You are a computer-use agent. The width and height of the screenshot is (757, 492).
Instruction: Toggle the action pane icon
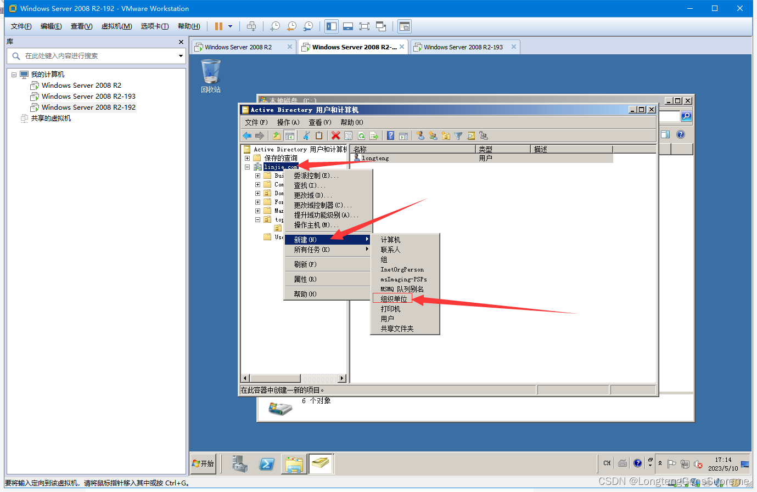pyautogui.click(x=403, y=135)
